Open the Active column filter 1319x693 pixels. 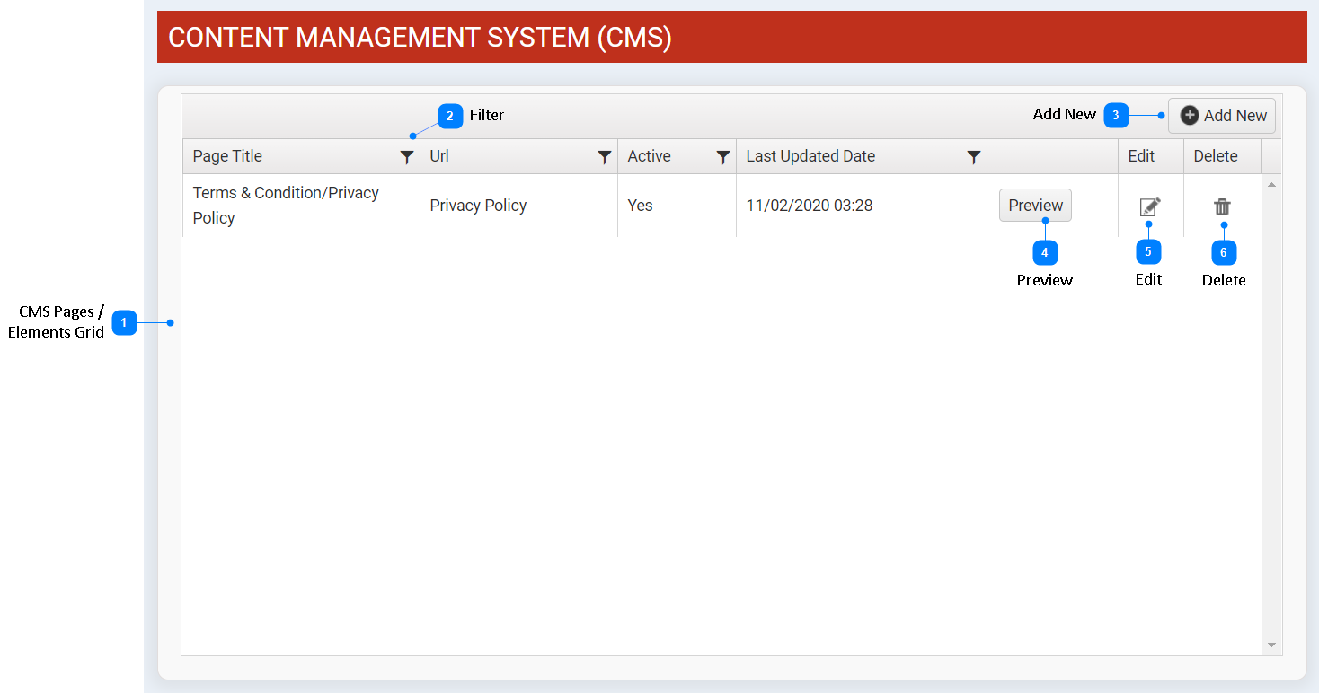723,157
